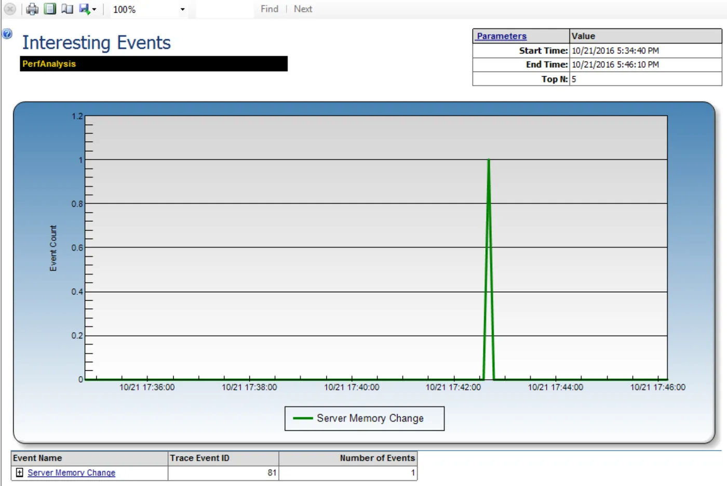The width and height of the screenshot is (727, 486).
Task: Select the End Time value 10/21/2016 5:46:10 PM
Action: click(615, 64)
